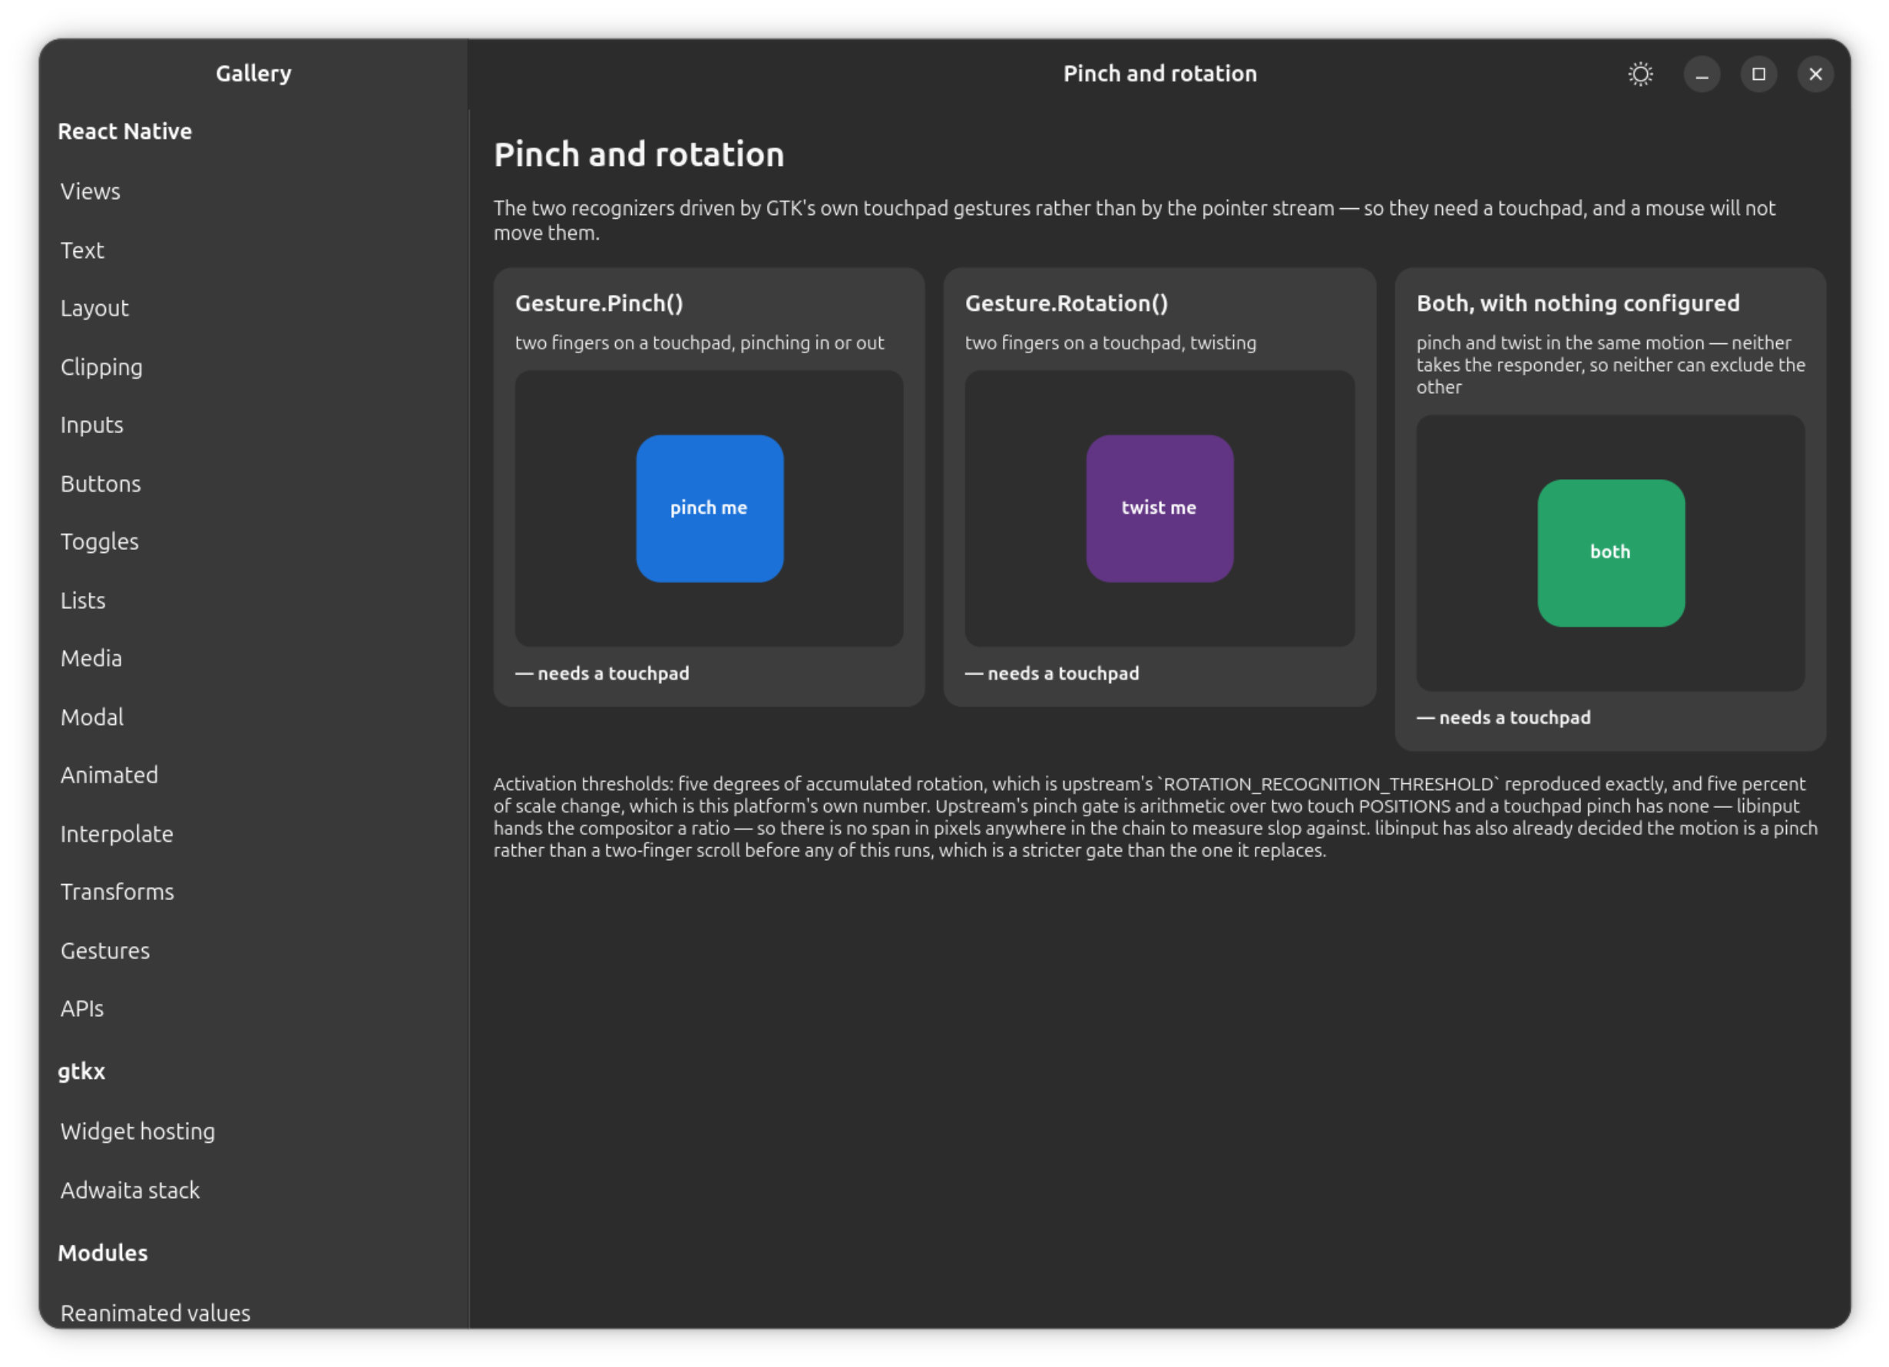Select Lists in the sidebar

coord(253,600)
